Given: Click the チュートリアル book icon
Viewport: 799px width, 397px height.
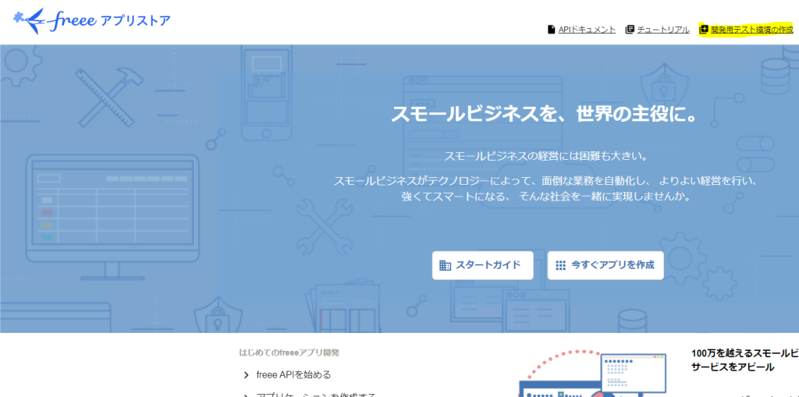Looking at the screenshot, I should [630, 30].
